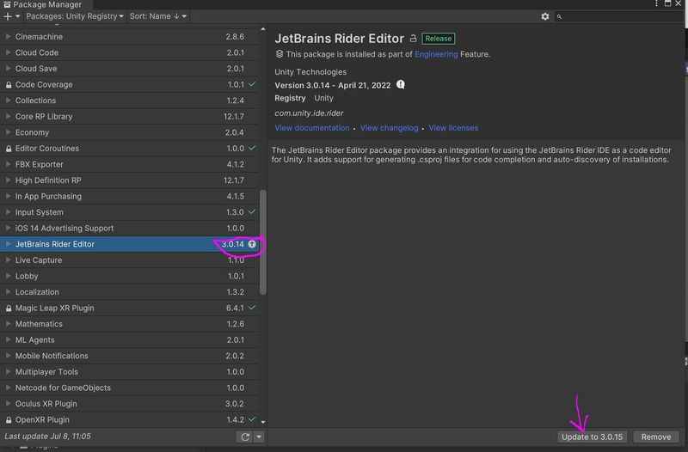Click the Input System installed checkmark

pyautogui.click(x=252, y=211)
